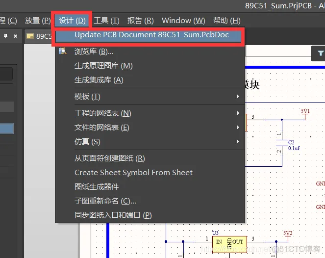Viewport: 325px width, 258px height.
Task: Open the 放置 (P) menu
Action: click(38, 21)
